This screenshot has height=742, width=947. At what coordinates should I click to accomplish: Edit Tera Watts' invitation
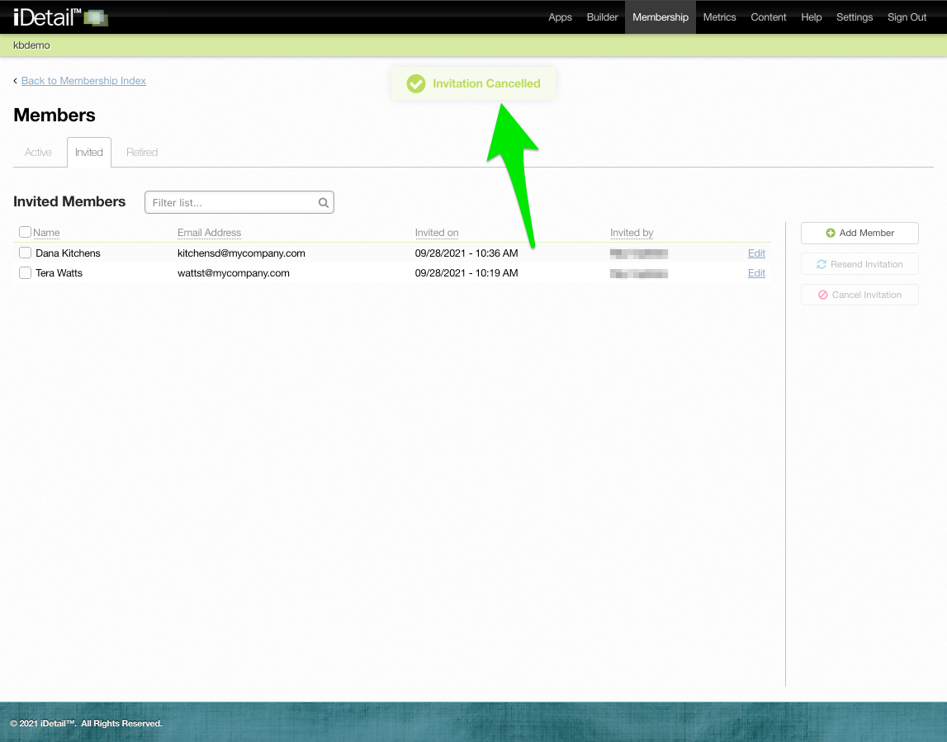(756, 273)
